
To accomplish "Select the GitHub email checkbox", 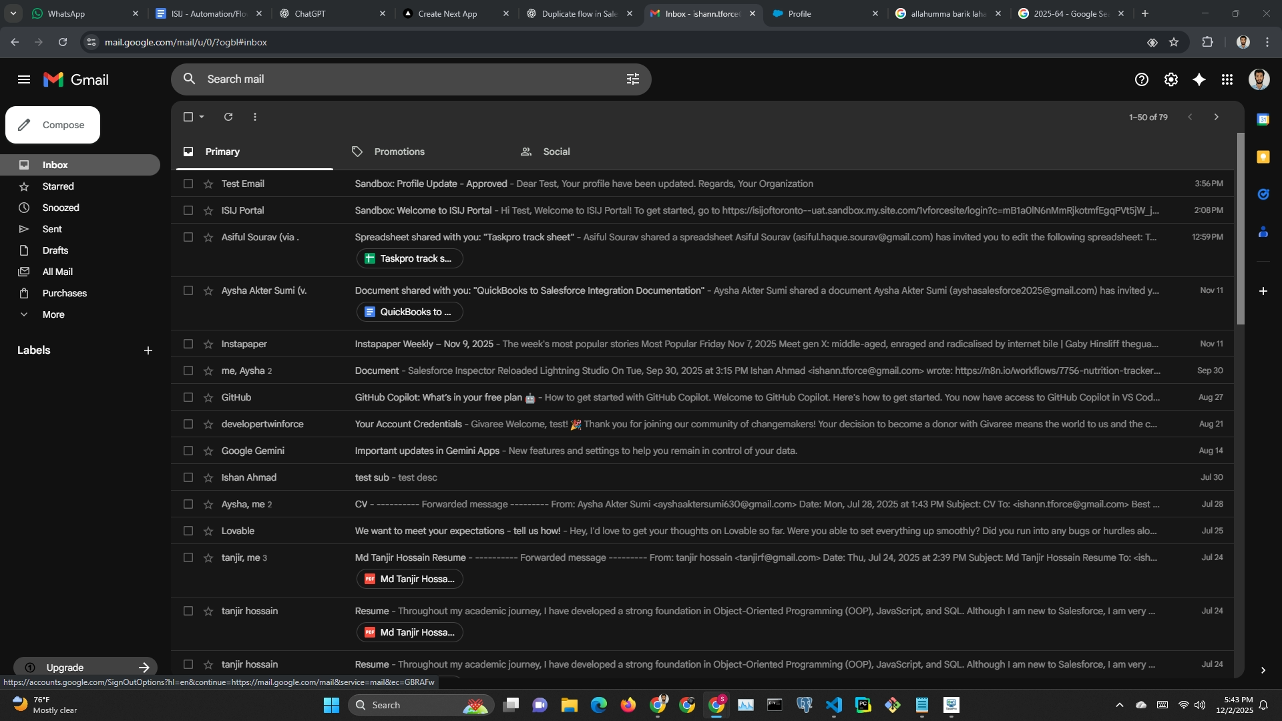I will pos(188,397).
